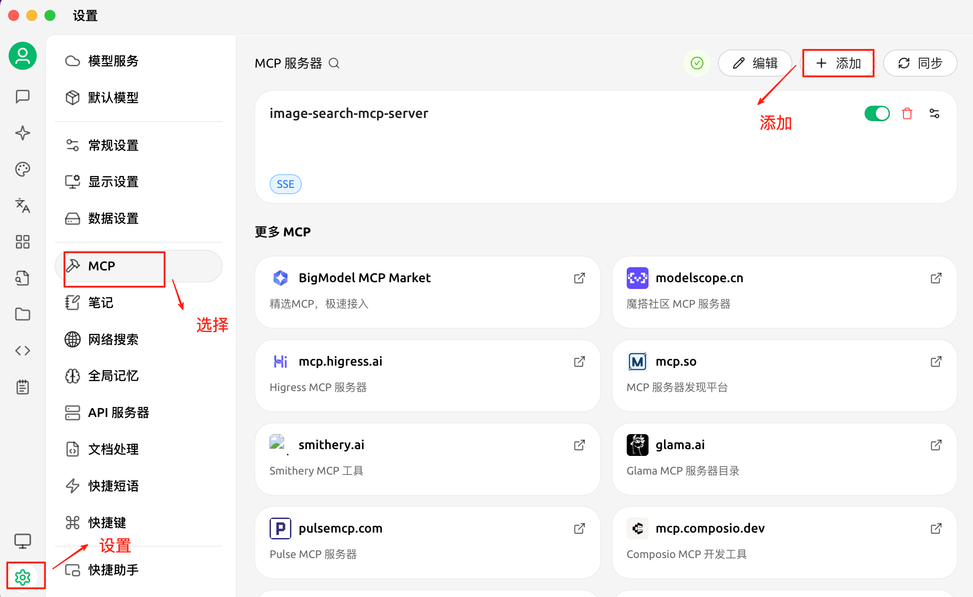Open 数据设置 settings section

(138, 219)
